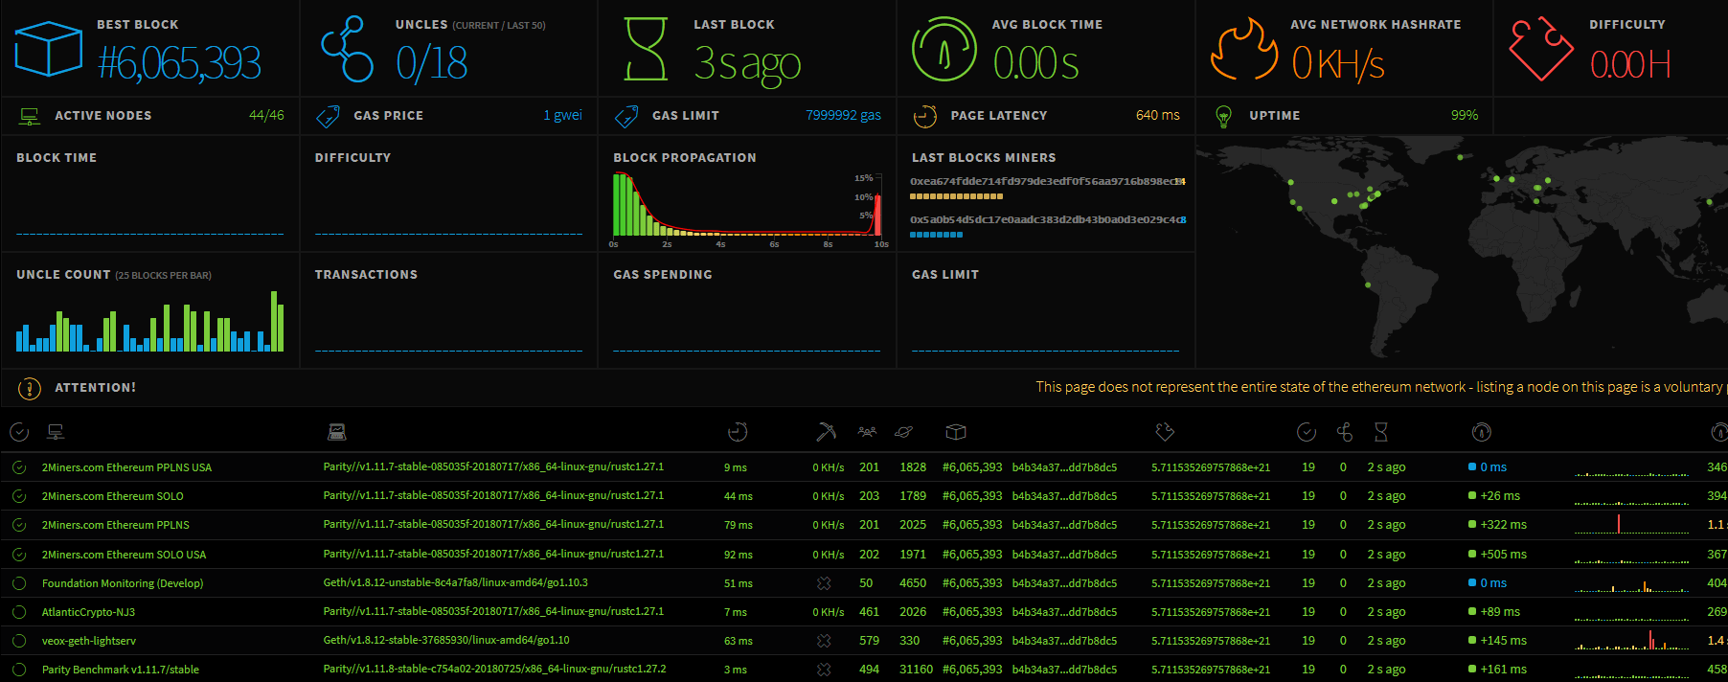Click the first miner address under Last Blocks Miners
The image size is (1728, 682).
coord(1046,181)
